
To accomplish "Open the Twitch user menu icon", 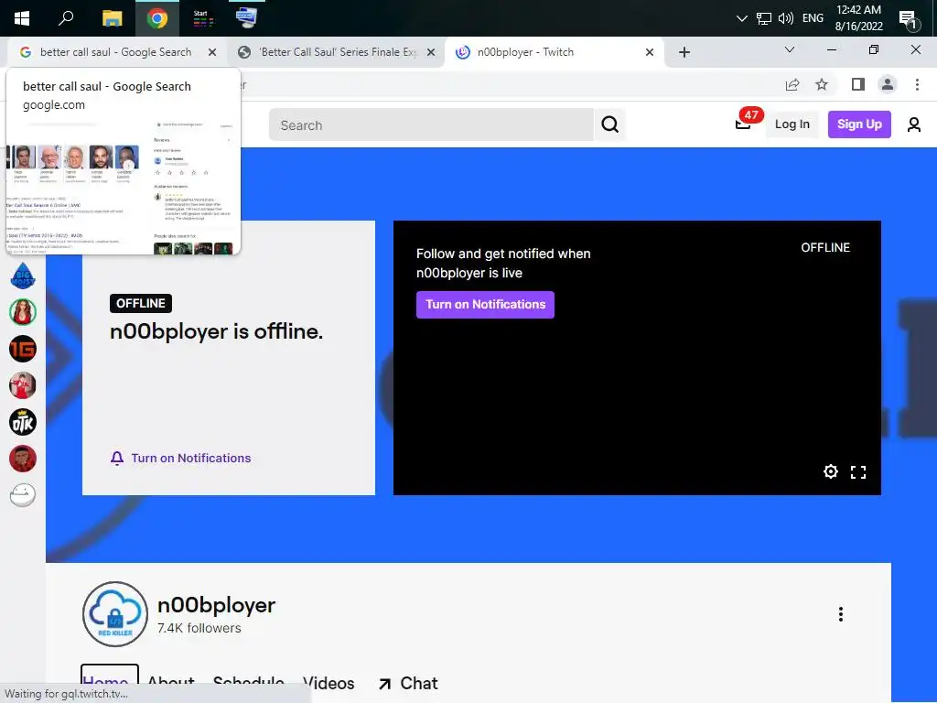I will click(914, 124).
